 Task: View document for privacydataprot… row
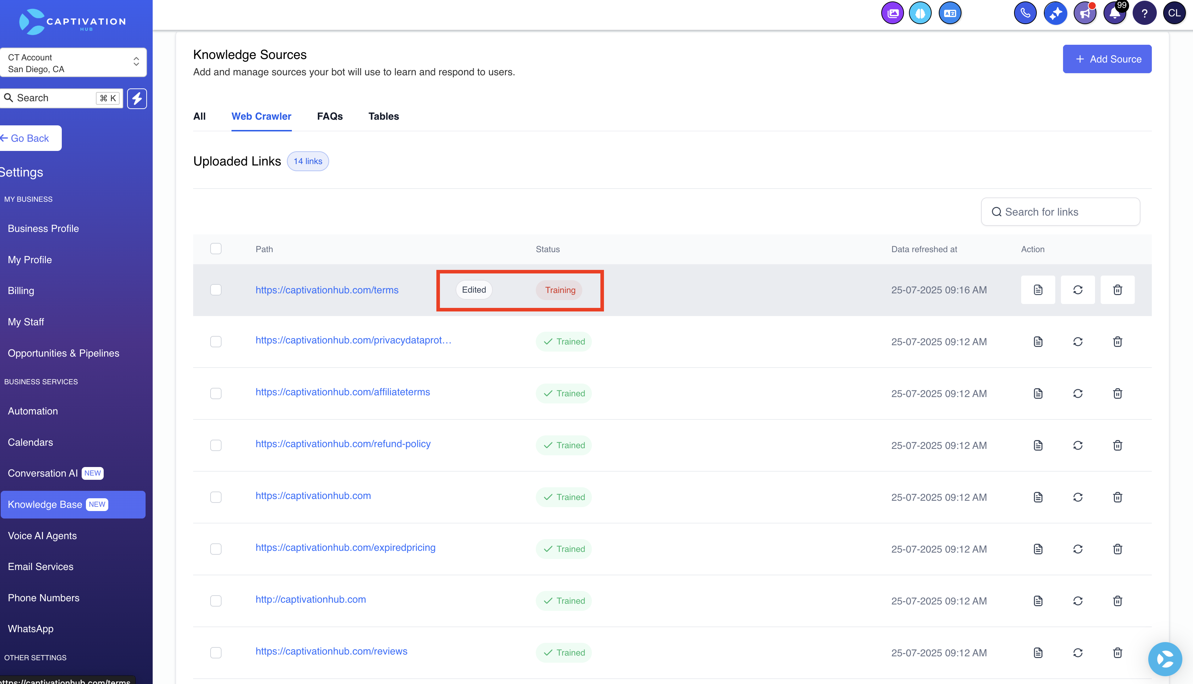[x=1038, y=342]
